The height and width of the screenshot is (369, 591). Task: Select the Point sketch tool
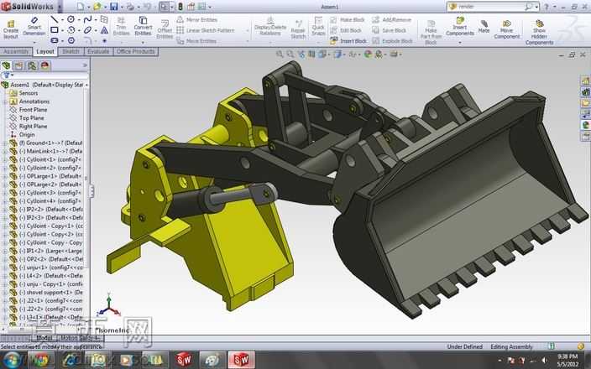point(104,40)
